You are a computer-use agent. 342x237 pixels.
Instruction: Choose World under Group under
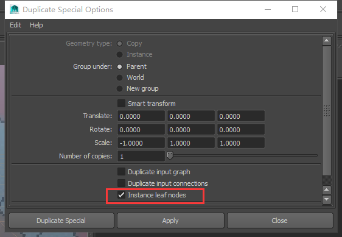click(x=119, y=77)
